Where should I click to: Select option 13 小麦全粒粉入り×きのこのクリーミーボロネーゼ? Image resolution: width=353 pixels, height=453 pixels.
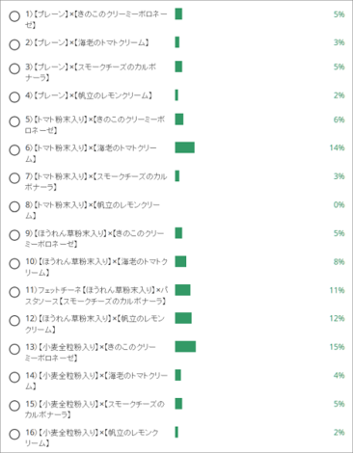pos(14,349)
